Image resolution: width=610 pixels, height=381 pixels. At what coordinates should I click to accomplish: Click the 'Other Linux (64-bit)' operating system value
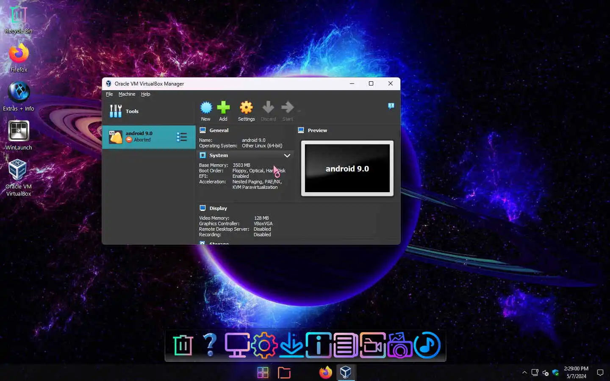[x=262, y=146]
